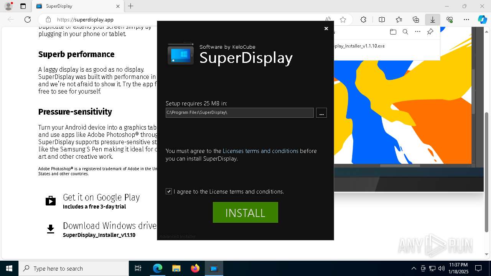This screenshot has width=491, height=276.
Task: Close the SuperDisplay browser tab
Action: tap(118, 6)
